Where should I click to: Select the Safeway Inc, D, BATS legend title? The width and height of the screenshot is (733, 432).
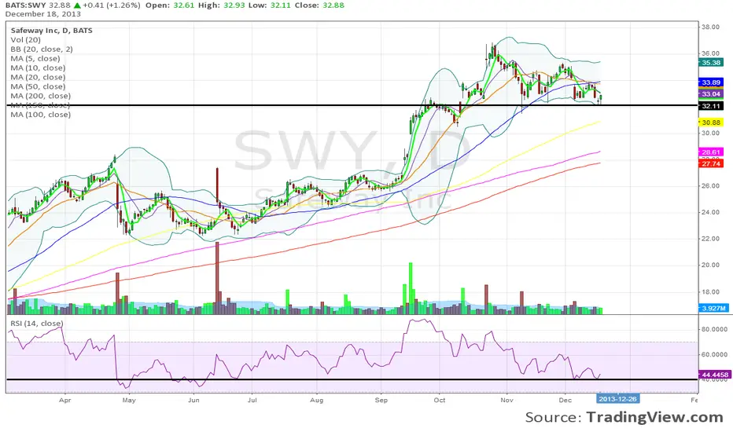(x=51, y=31)
